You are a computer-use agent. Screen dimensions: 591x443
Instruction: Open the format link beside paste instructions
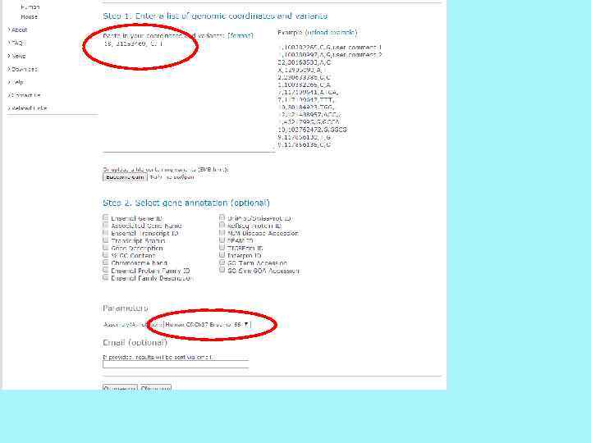[241, 36]
